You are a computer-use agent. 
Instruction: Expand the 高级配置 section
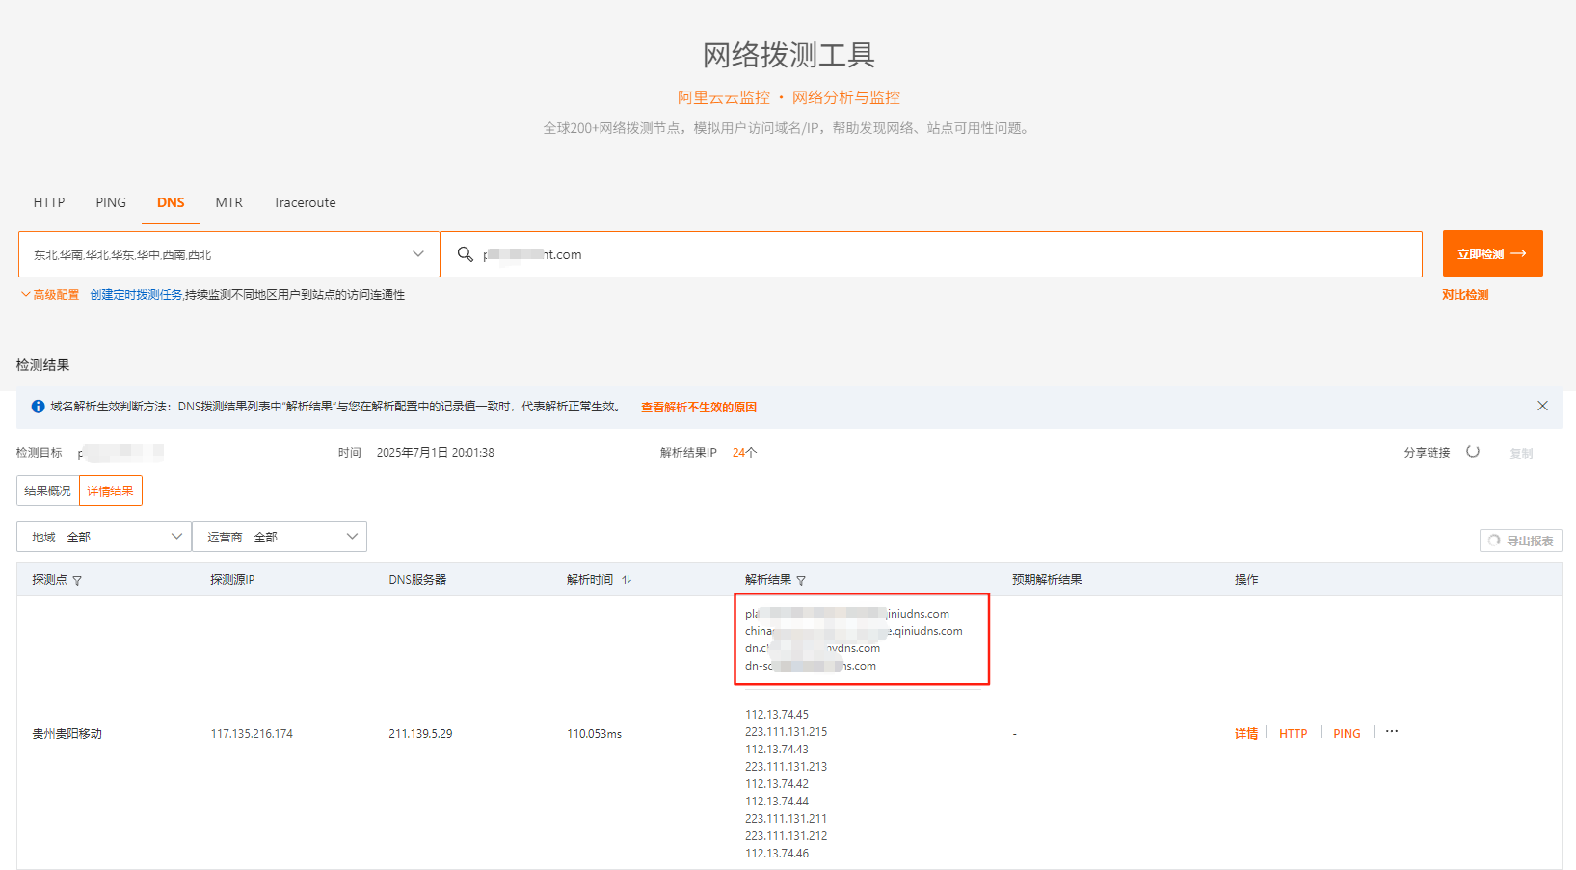[50, 295]
